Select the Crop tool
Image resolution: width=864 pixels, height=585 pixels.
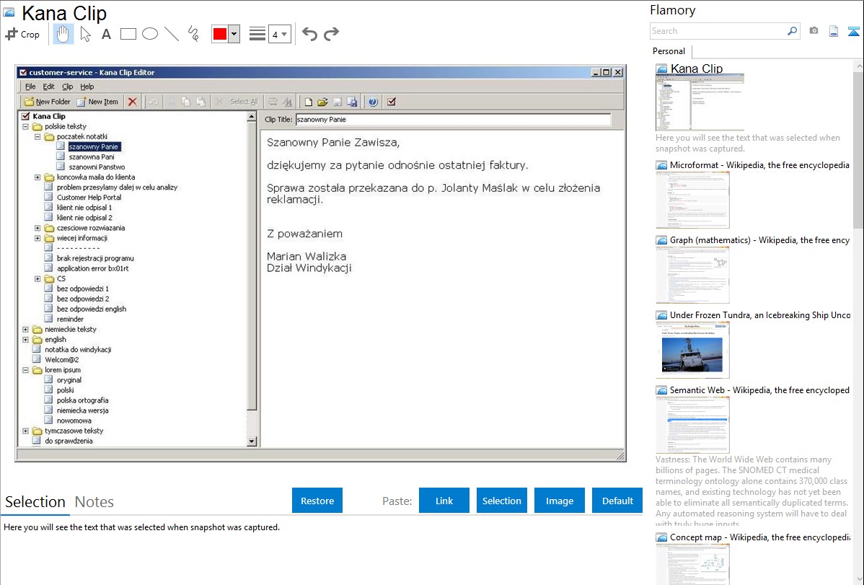pyautogui.click(x=22, y=34)
